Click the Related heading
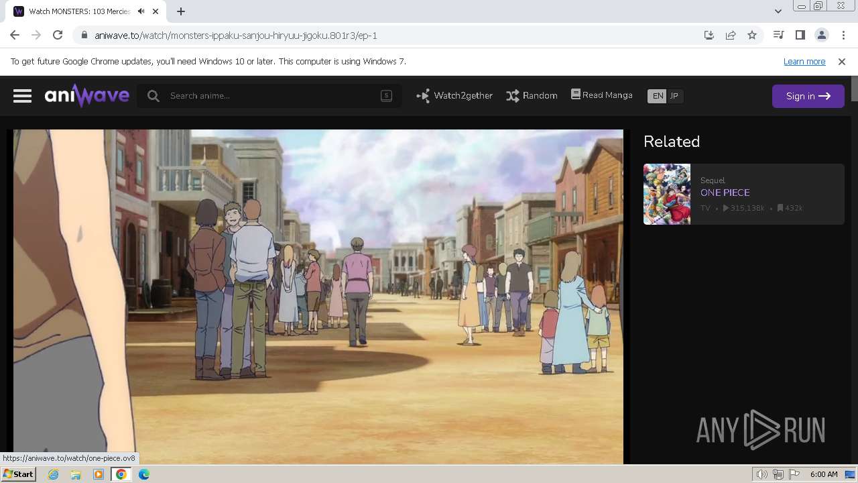858x483 pixels. pos(672,142)
